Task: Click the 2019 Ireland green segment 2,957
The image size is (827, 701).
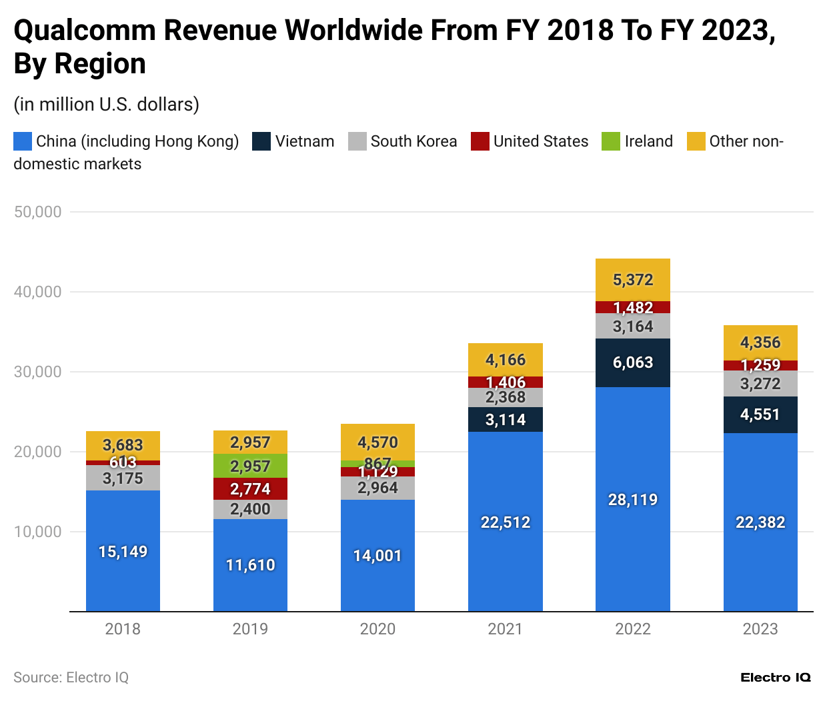Action: pos(250,466)
